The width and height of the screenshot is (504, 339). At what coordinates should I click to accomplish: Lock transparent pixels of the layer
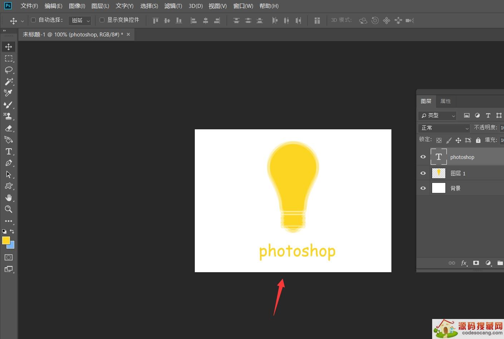tap(439, 140)
